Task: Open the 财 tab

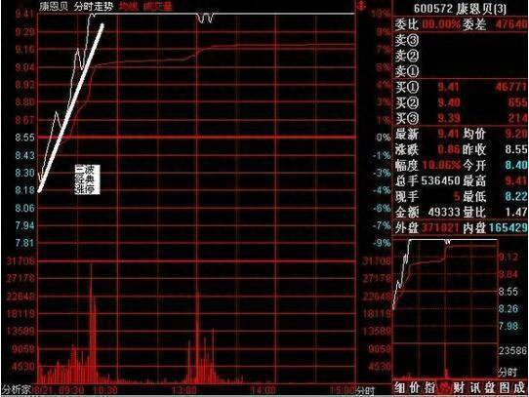Action: pos(459,387)
